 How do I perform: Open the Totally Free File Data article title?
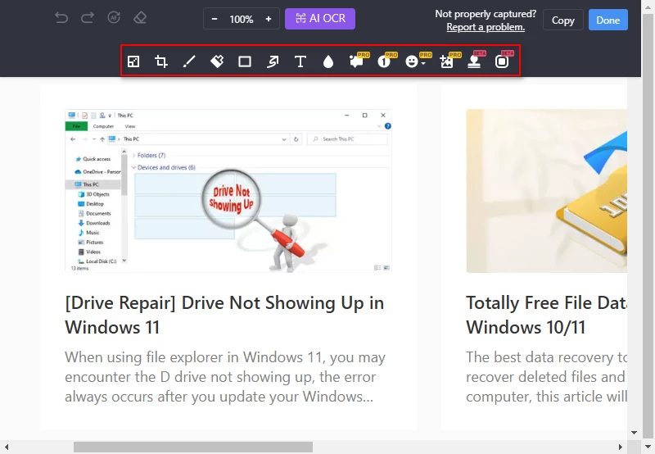[546, 315]
